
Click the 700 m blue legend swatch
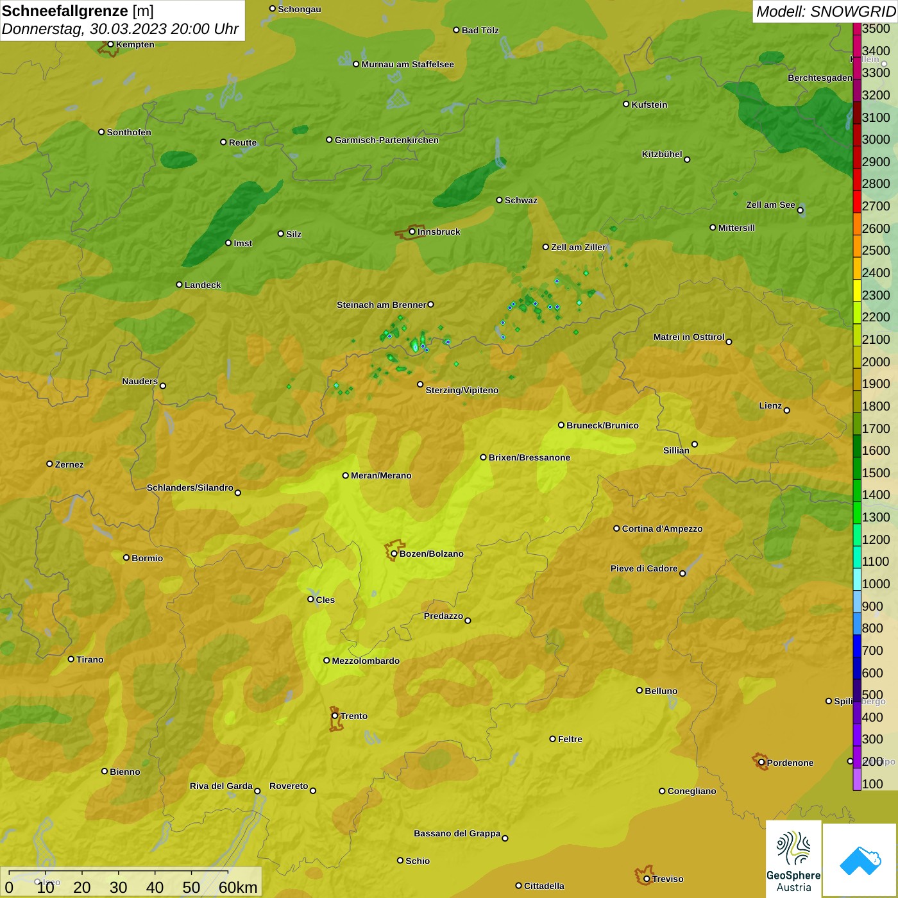pyautogui.click(x=856, y=646)
